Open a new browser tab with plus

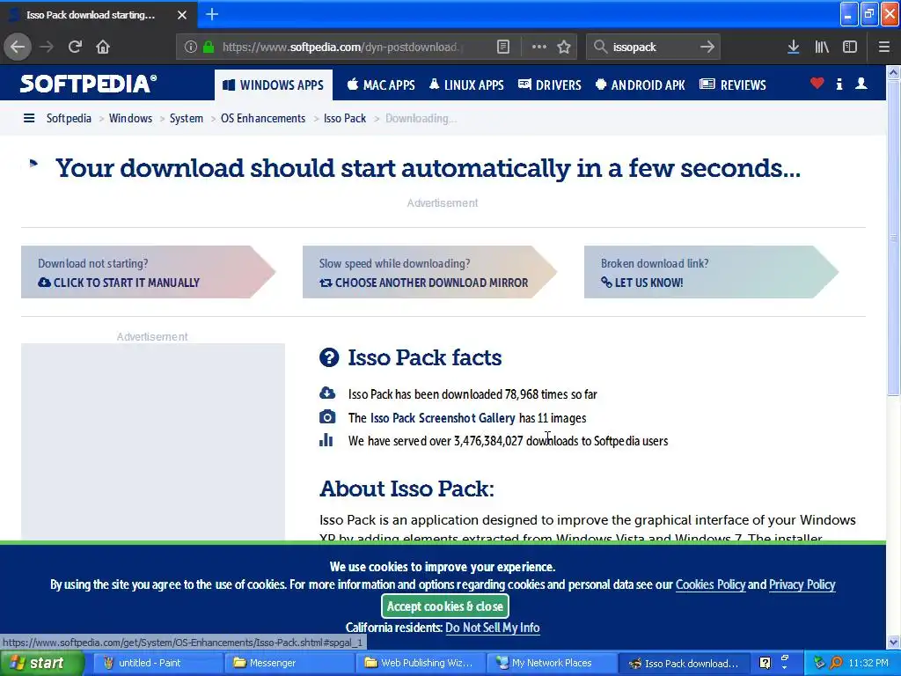point(211,14)
